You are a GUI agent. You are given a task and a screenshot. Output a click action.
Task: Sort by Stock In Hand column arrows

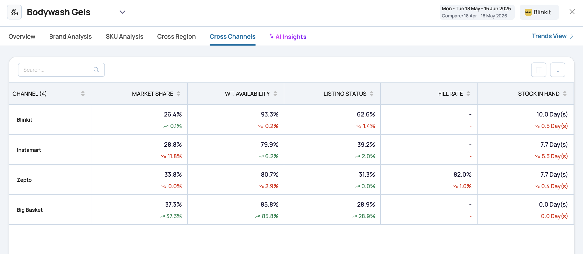coord(565,94)
